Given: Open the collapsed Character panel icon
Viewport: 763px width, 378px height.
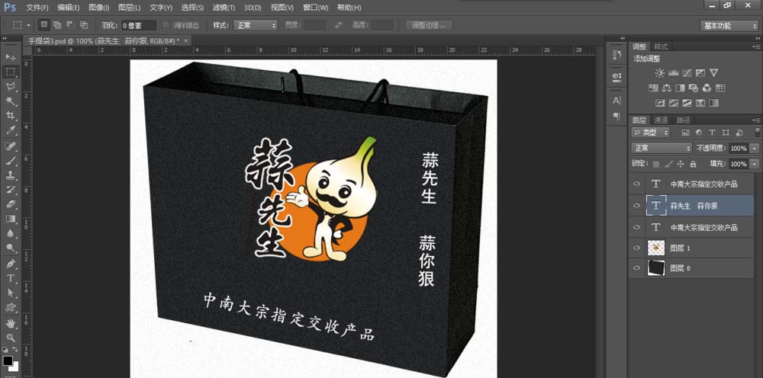Looking at the screenshot, I should point(617,101).
